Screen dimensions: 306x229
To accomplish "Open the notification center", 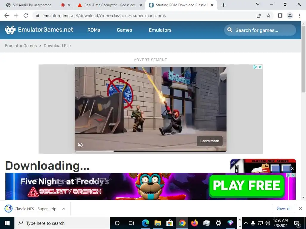I will click(297, 223).
